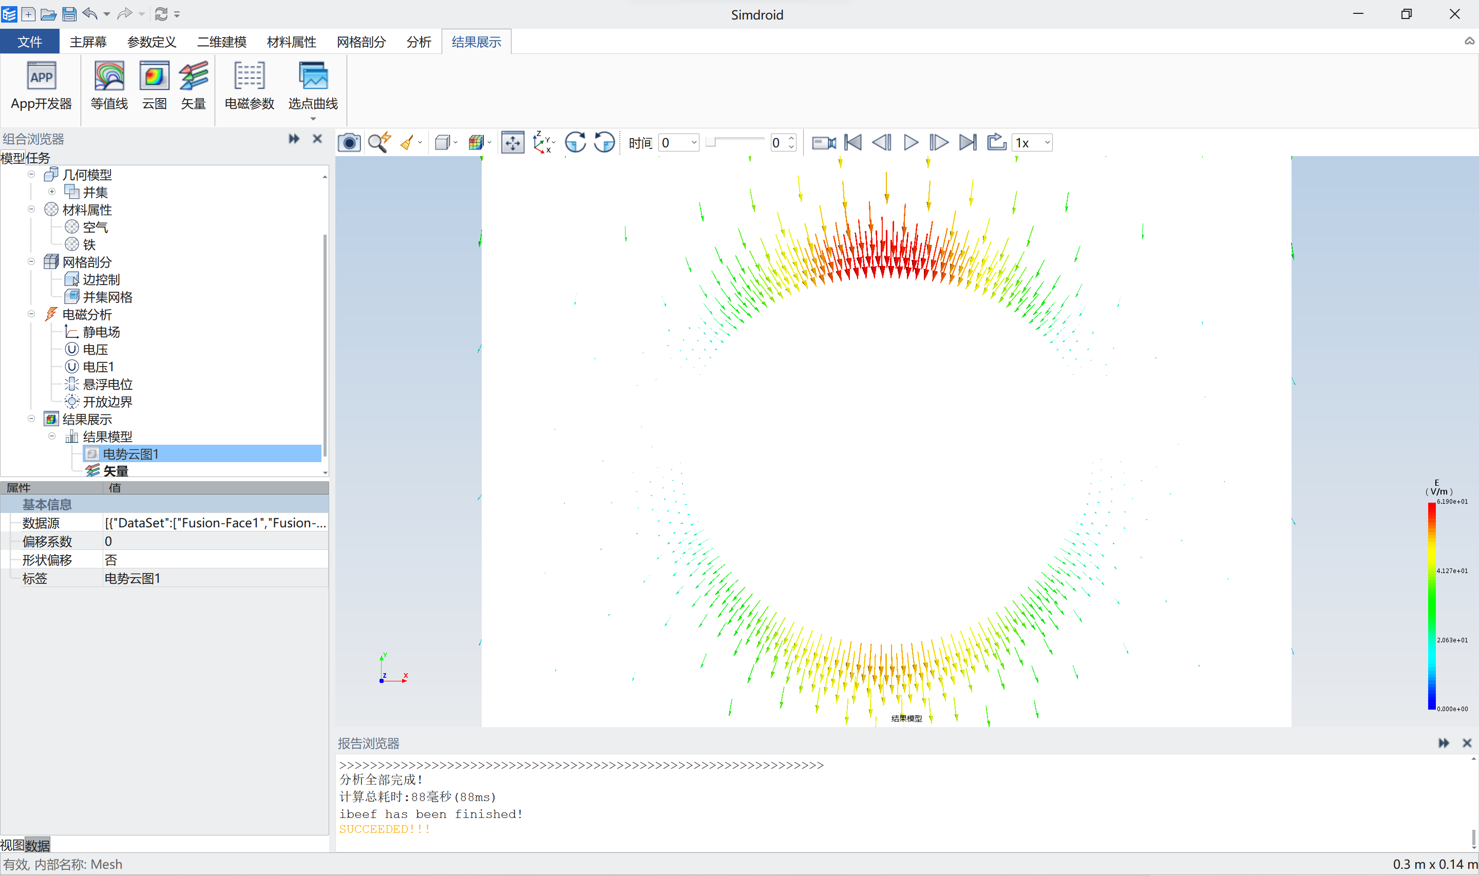Click the broom clear icon
This screenshot has width=1479, height=876.
pyautogui.click(x=407, y=142)
